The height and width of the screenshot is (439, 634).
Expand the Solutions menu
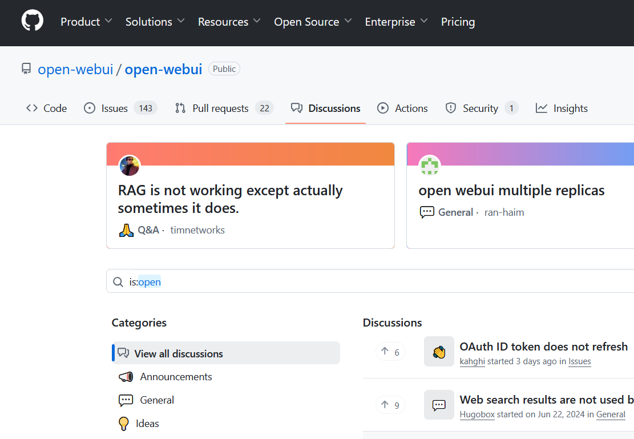click(x=155, y=22)
